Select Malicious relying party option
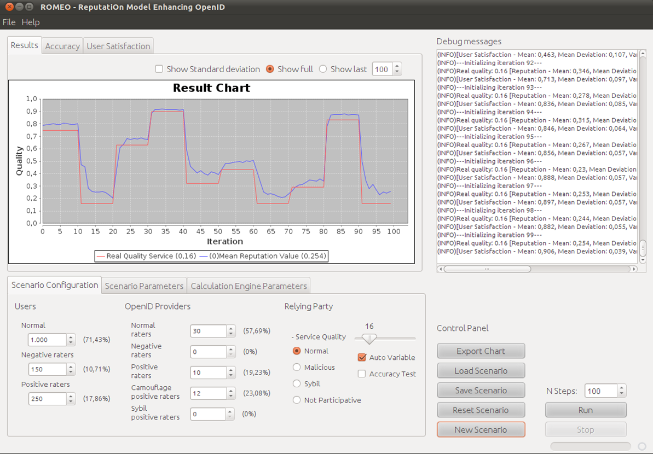 (x=297, y=367)
